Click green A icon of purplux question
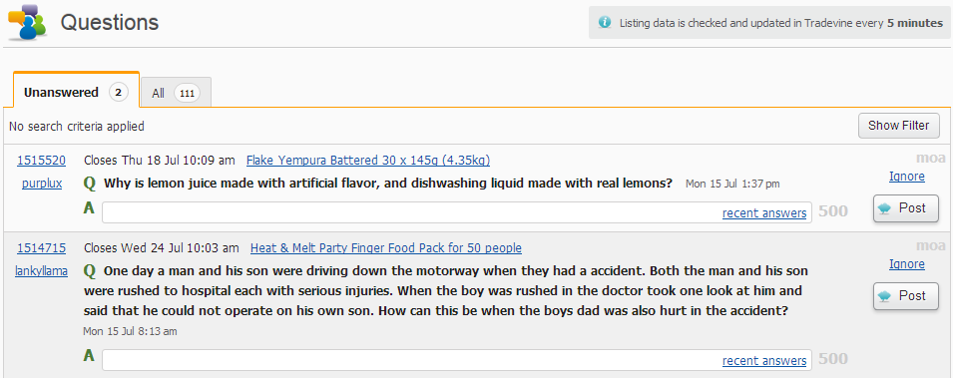The height and width of the screenshot is (378, 953). [x=89, y=208]
